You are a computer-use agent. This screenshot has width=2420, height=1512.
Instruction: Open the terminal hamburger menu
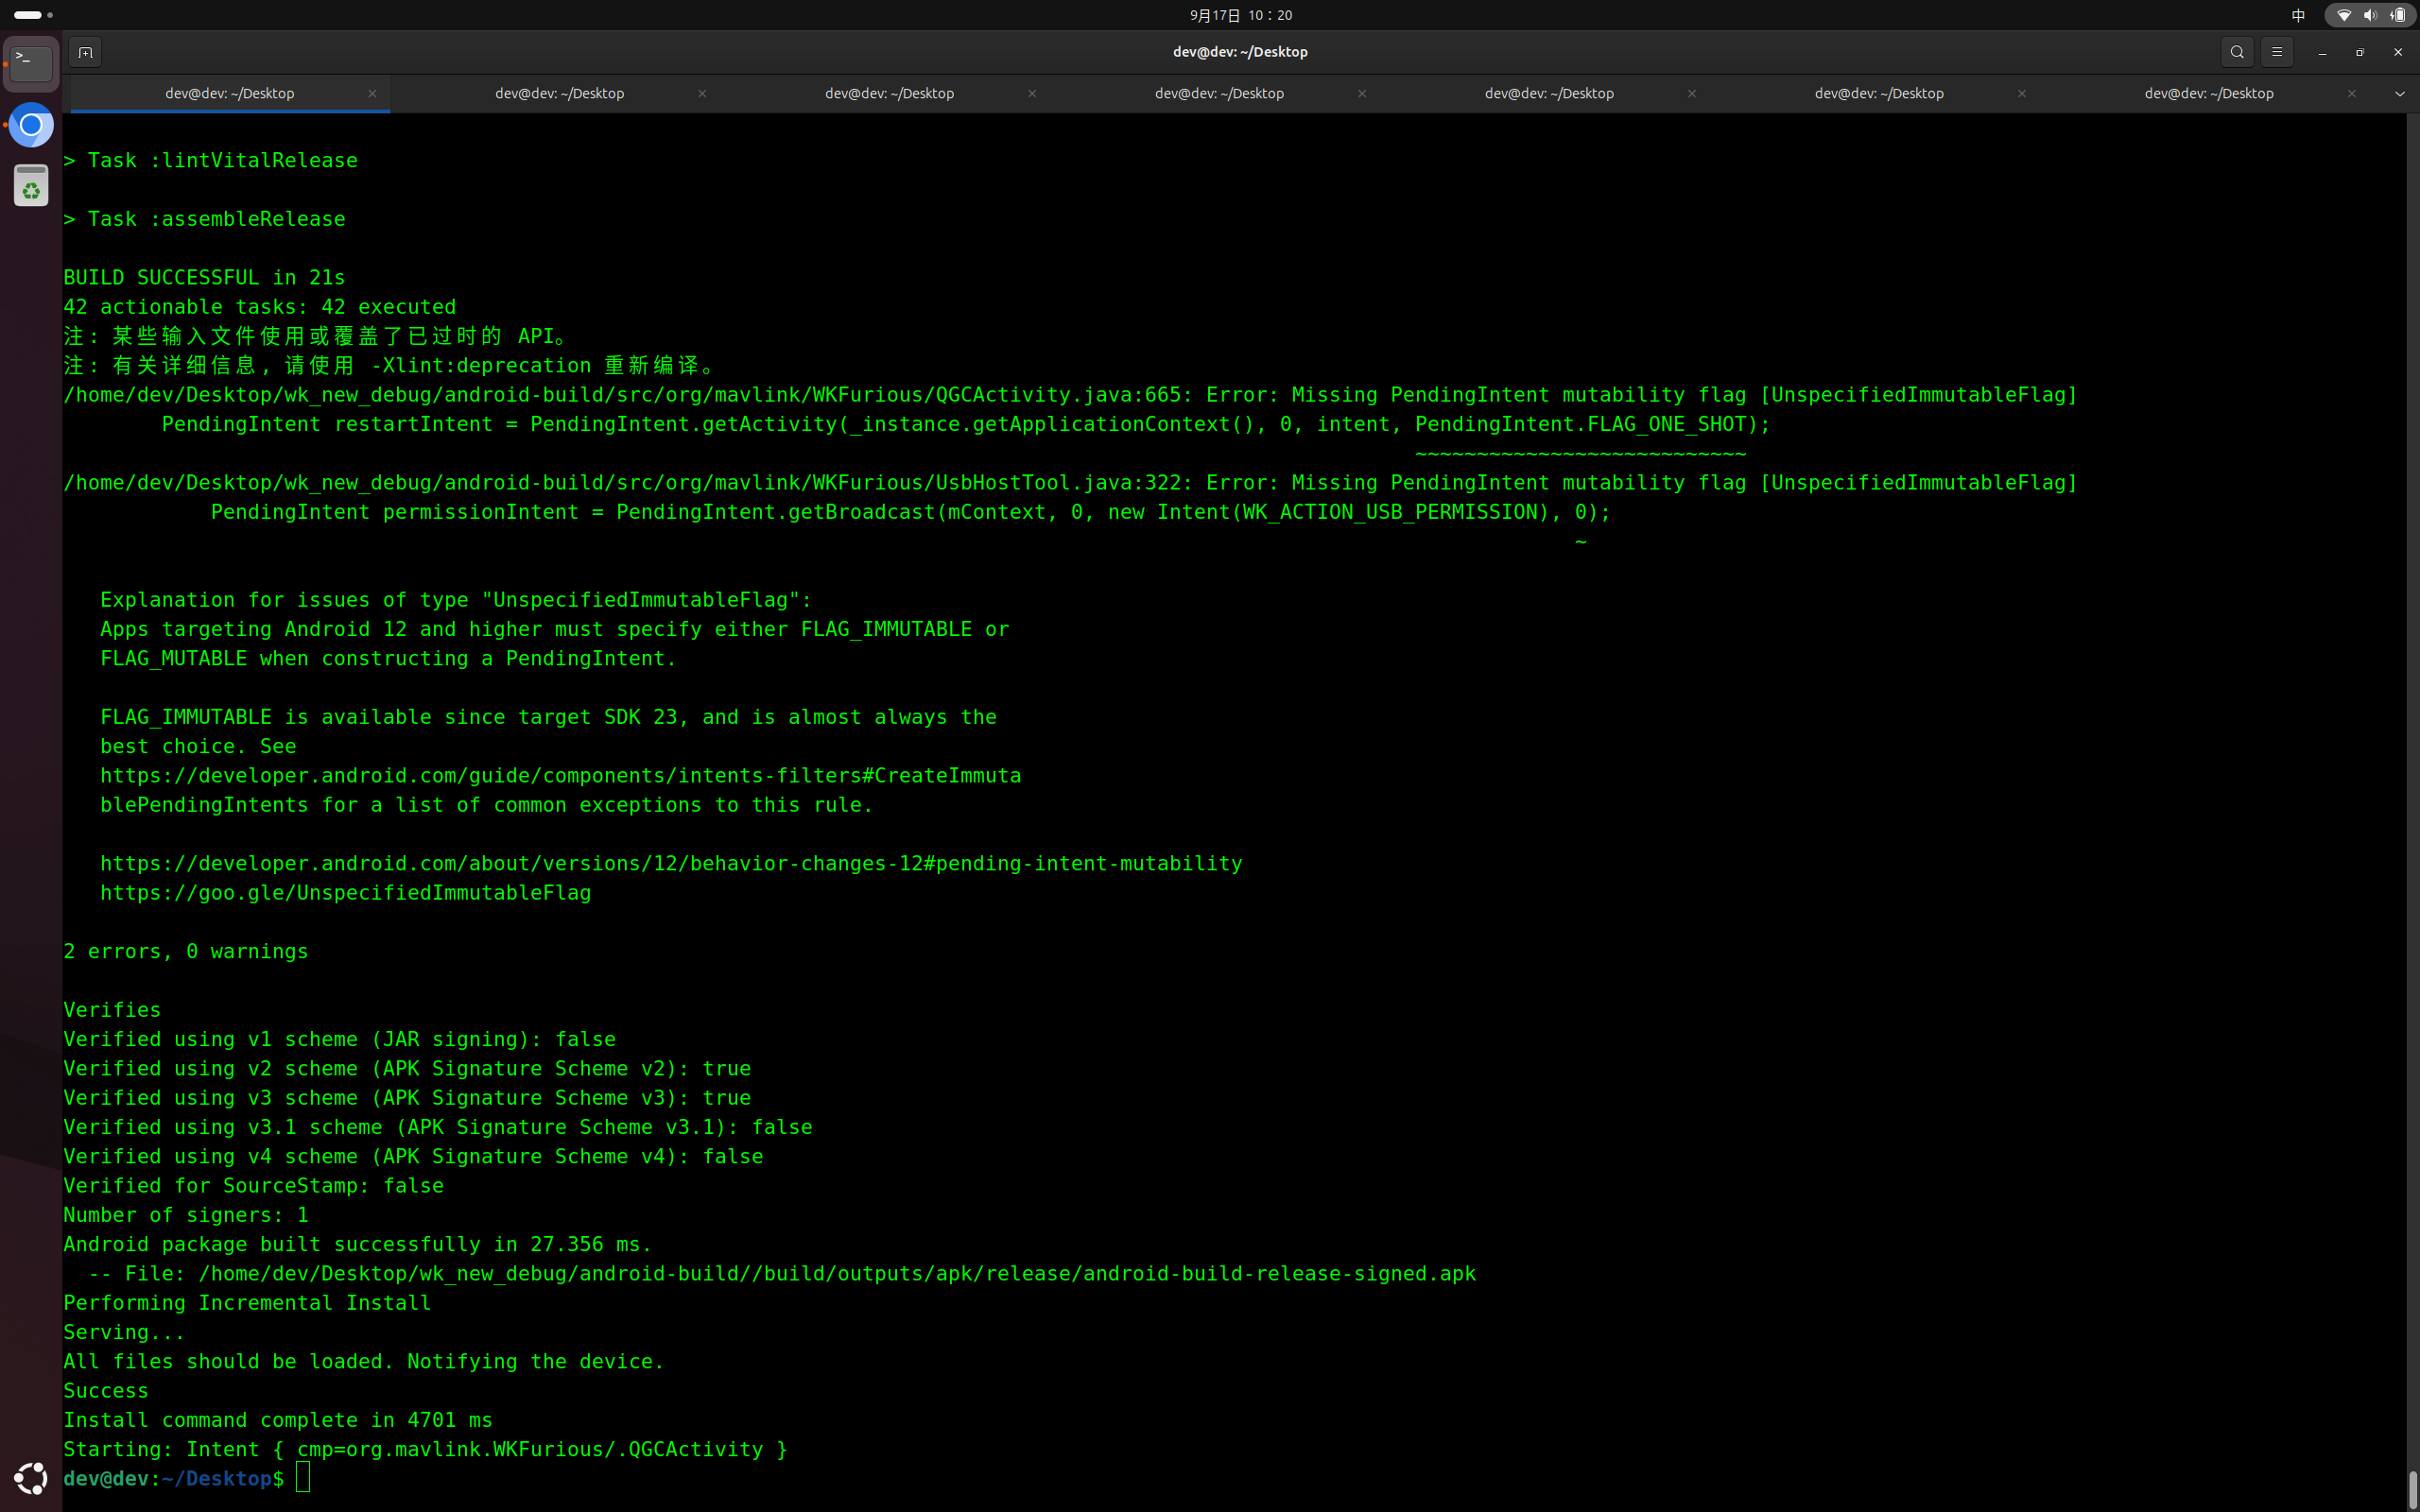click(x=2277, y=52)
